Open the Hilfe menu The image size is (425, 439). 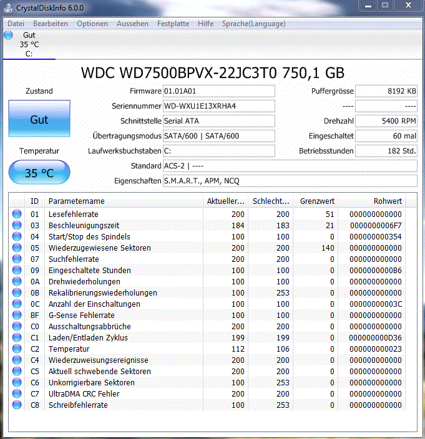[206, 24]
